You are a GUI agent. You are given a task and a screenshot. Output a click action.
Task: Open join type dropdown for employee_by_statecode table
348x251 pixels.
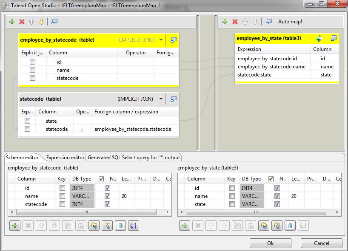coord(161,40)
